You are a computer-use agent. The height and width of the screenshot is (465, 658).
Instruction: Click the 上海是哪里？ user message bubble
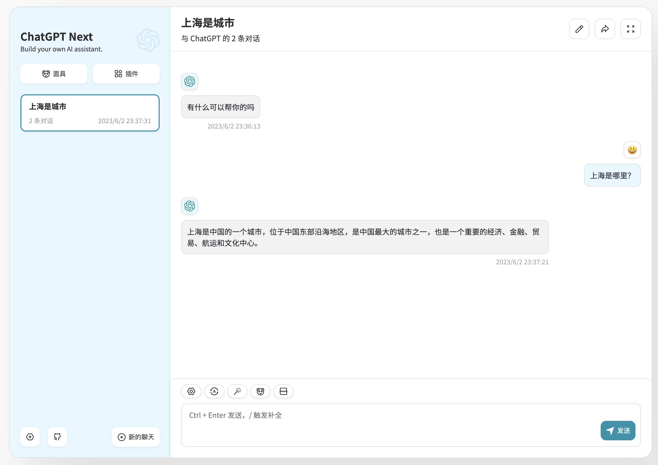click(x=612, y=175)
